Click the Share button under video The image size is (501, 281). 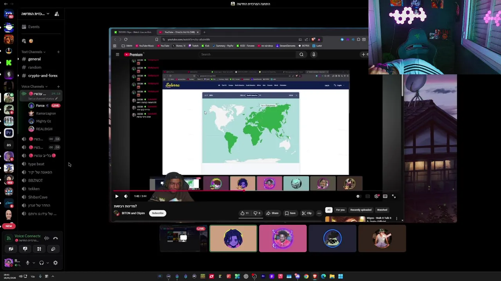[x=272, y=213]
